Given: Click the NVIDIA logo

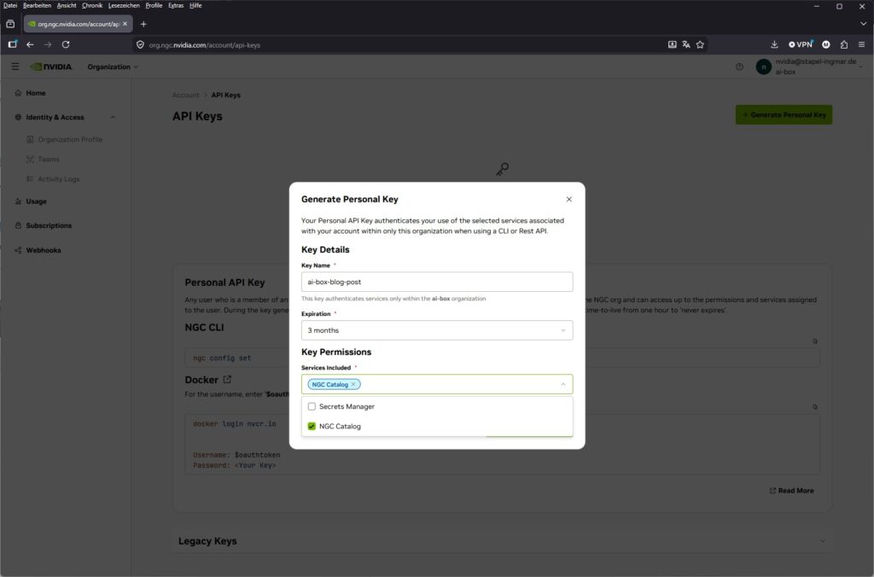Looking at the screenshot, I should coord(51,67).
